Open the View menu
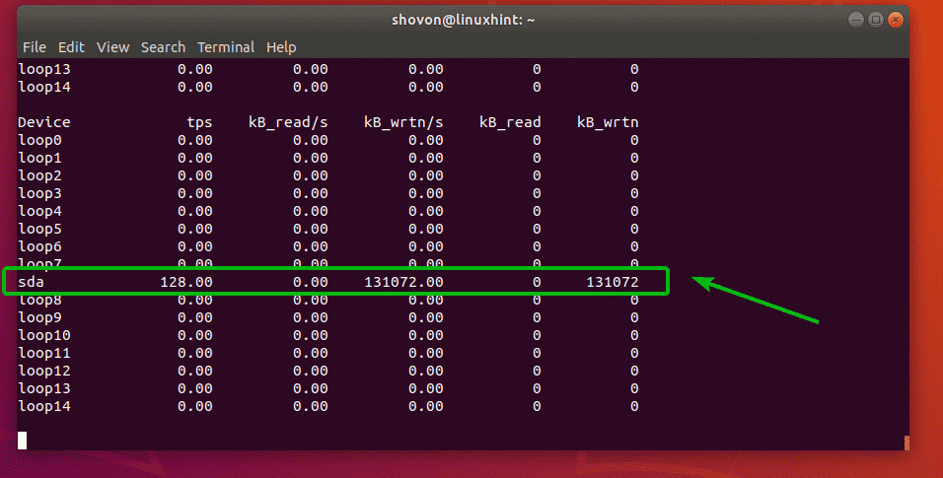The image size is (943, 478). pos(113,47)
